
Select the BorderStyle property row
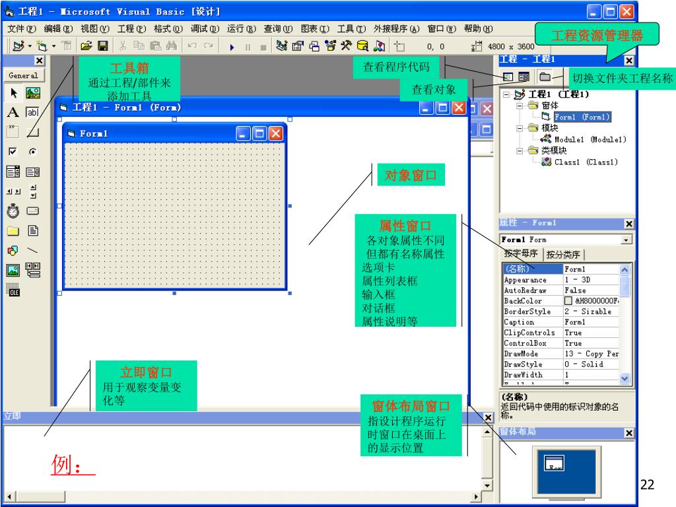click(x=561, y=312)
